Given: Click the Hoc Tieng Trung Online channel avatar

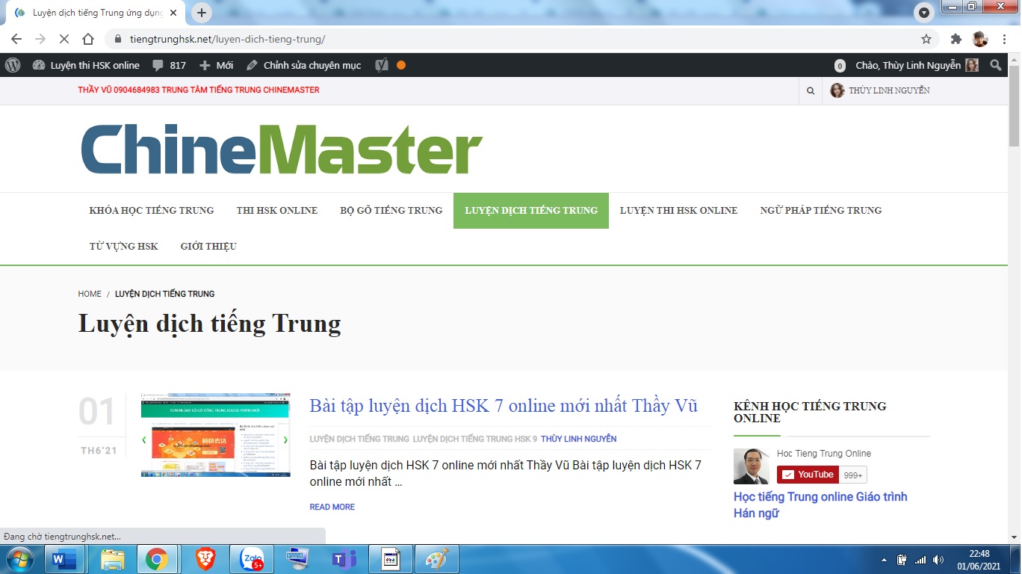Looking at the screenshot, I should [x=752, y=466].
